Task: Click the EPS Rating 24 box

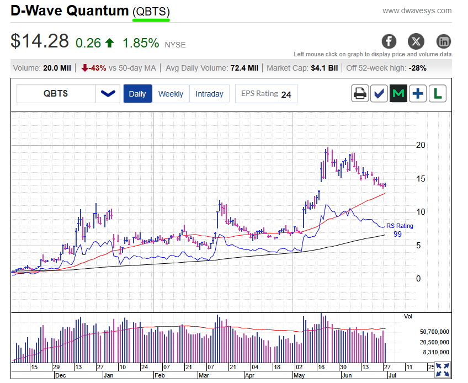Action: (x=266, y=94)
